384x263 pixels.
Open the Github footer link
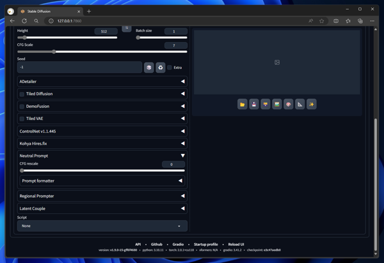point(157,244)
